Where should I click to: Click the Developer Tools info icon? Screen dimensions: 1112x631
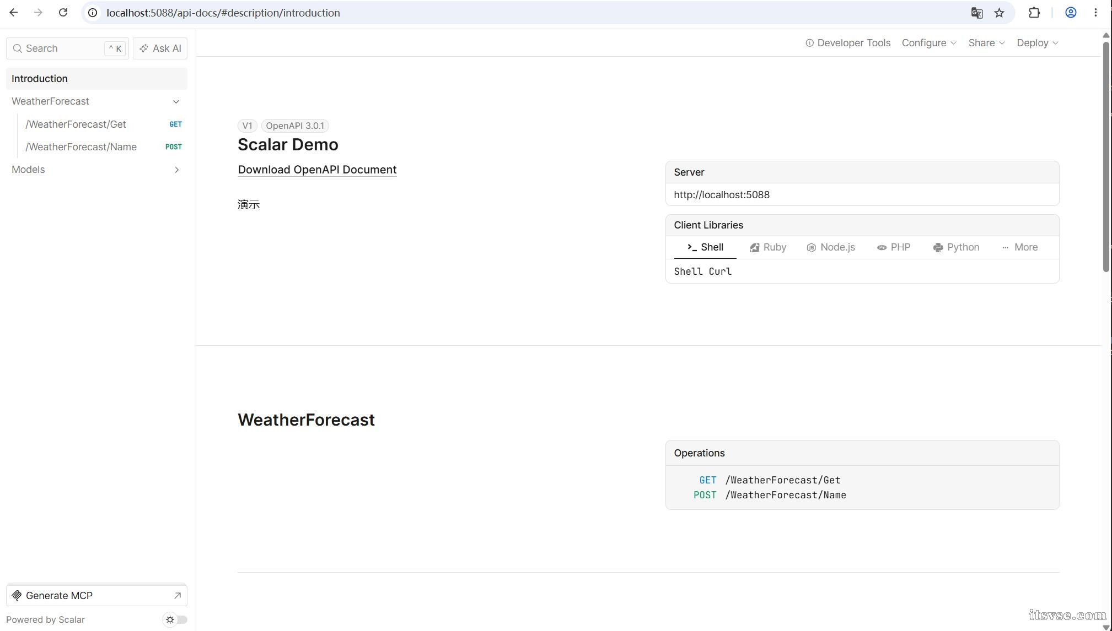[x=809, y=43]
